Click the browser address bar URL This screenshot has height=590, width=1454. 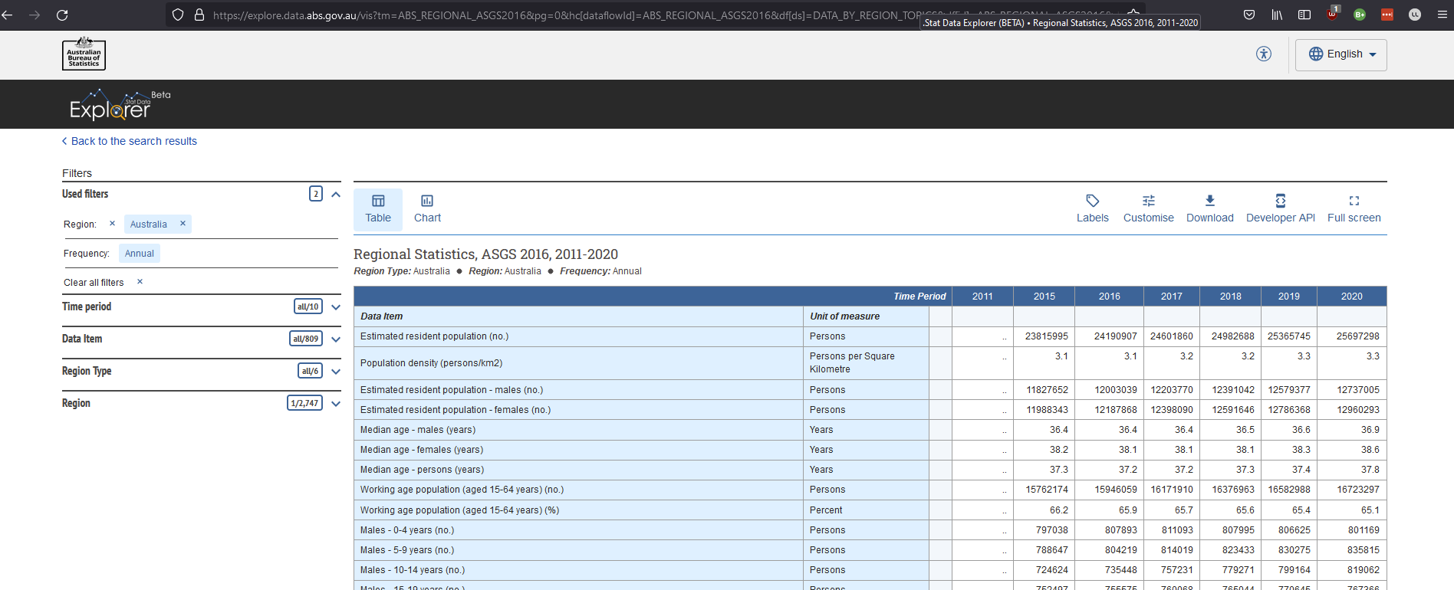click(x=567, y=15)
